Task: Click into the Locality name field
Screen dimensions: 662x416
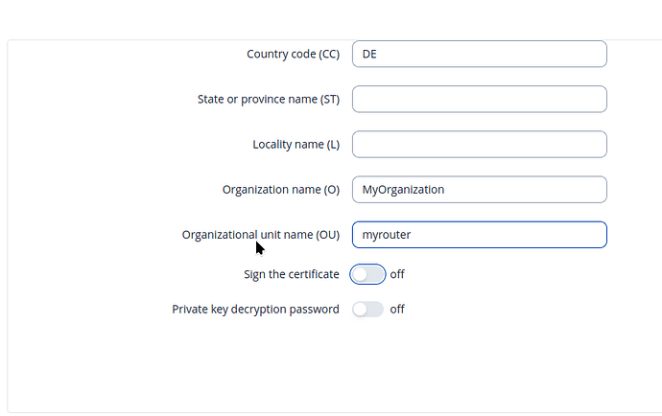Action: coord(479,145)
